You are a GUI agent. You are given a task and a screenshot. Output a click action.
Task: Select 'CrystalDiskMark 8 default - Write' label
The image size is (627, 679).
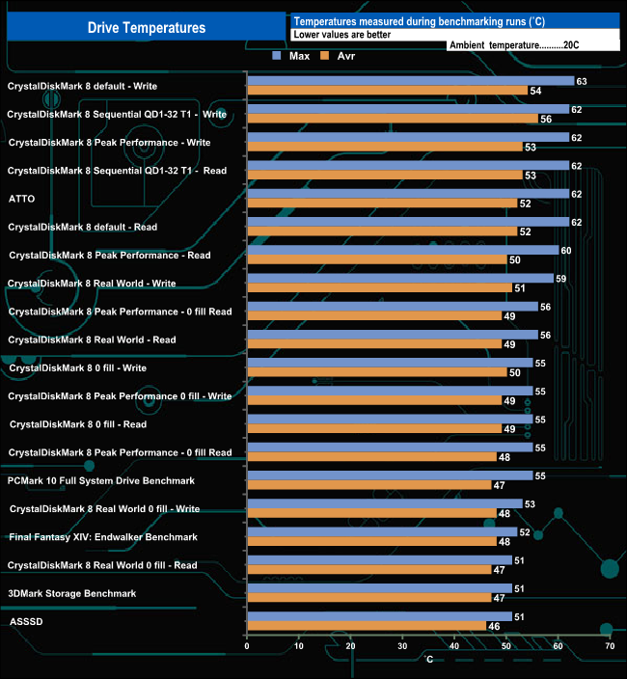(82, 86)
